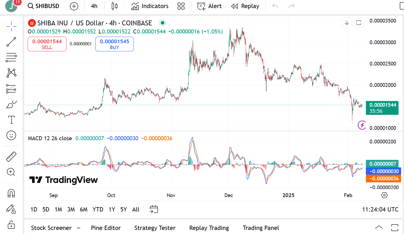Open the forecasting and measurement tools

pyautogui.click(x=11, y=89)
